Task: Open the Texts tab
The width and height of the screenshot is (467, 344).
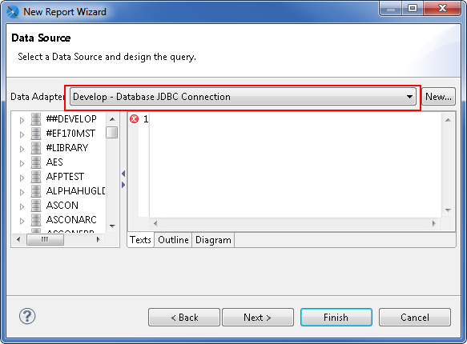Action: coord(140,240)
